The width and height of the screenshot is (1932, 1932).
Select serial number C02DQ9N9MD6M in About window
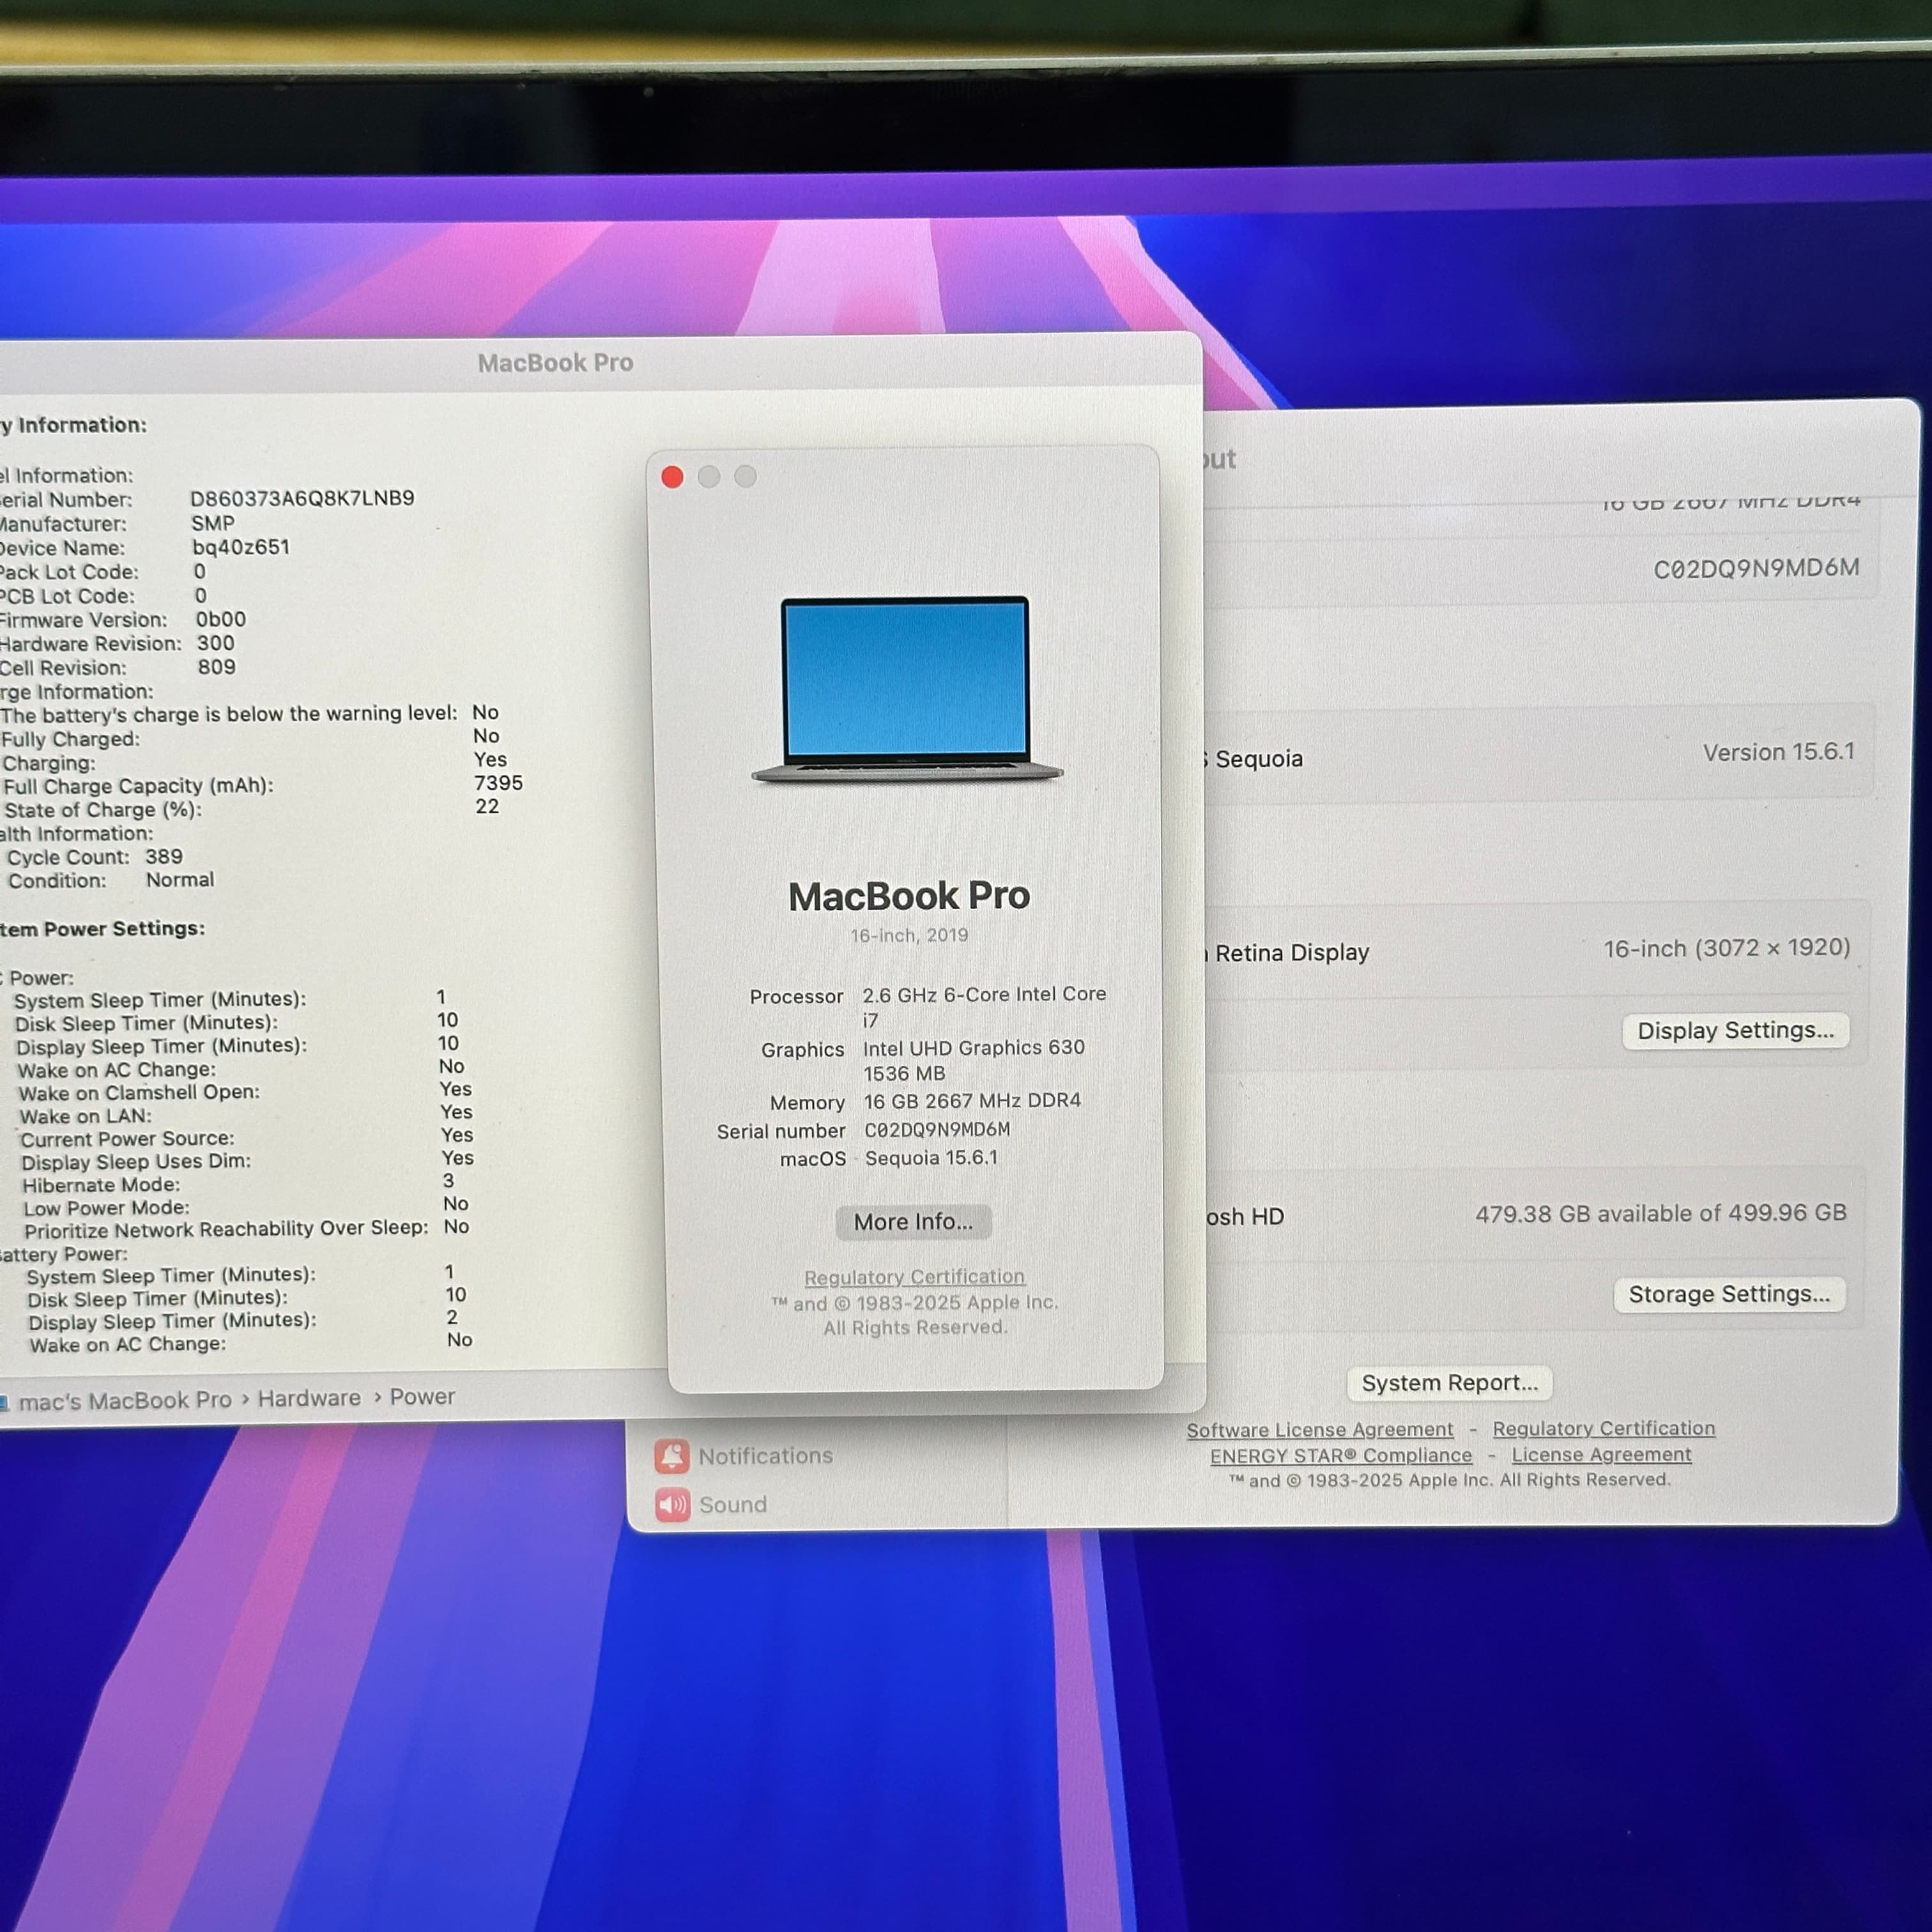(937, 1130)
